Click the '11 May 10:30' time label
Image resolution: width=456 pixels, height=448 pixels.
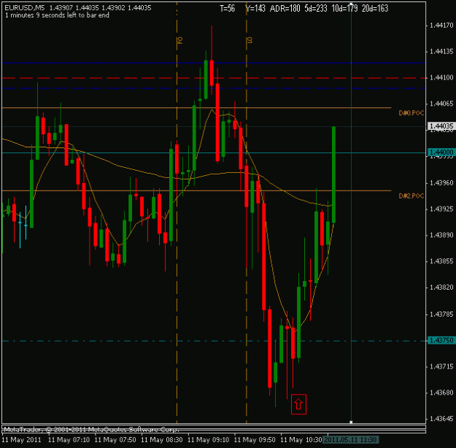pos(301,439)
